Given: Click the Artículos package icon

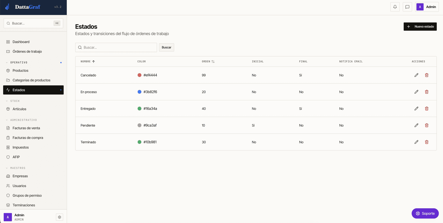Looking at the screenshot, I should [8, 109].
